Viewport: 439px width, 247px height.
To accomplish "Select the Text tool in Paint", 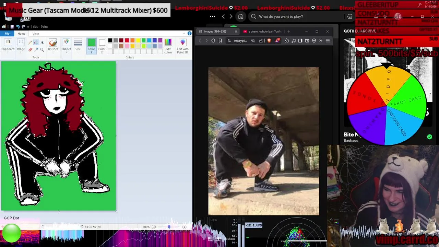I will (x=42, y=43).
